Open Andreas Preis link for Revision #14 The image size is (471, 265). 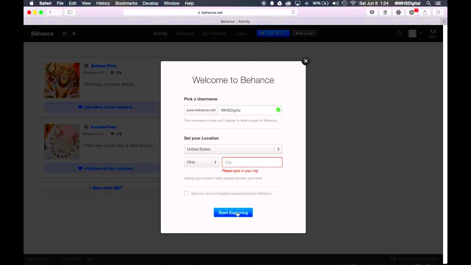click(x=103, y=127)
